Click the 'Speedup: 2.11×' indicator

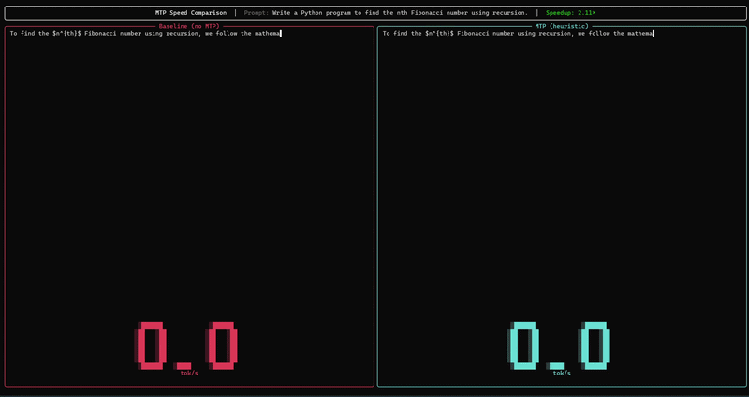coord(571,13)
